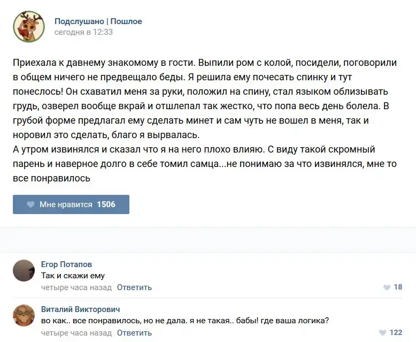
Task: Reply to Егор Потапов's comment with Ответить
Action: click(134, 287)
